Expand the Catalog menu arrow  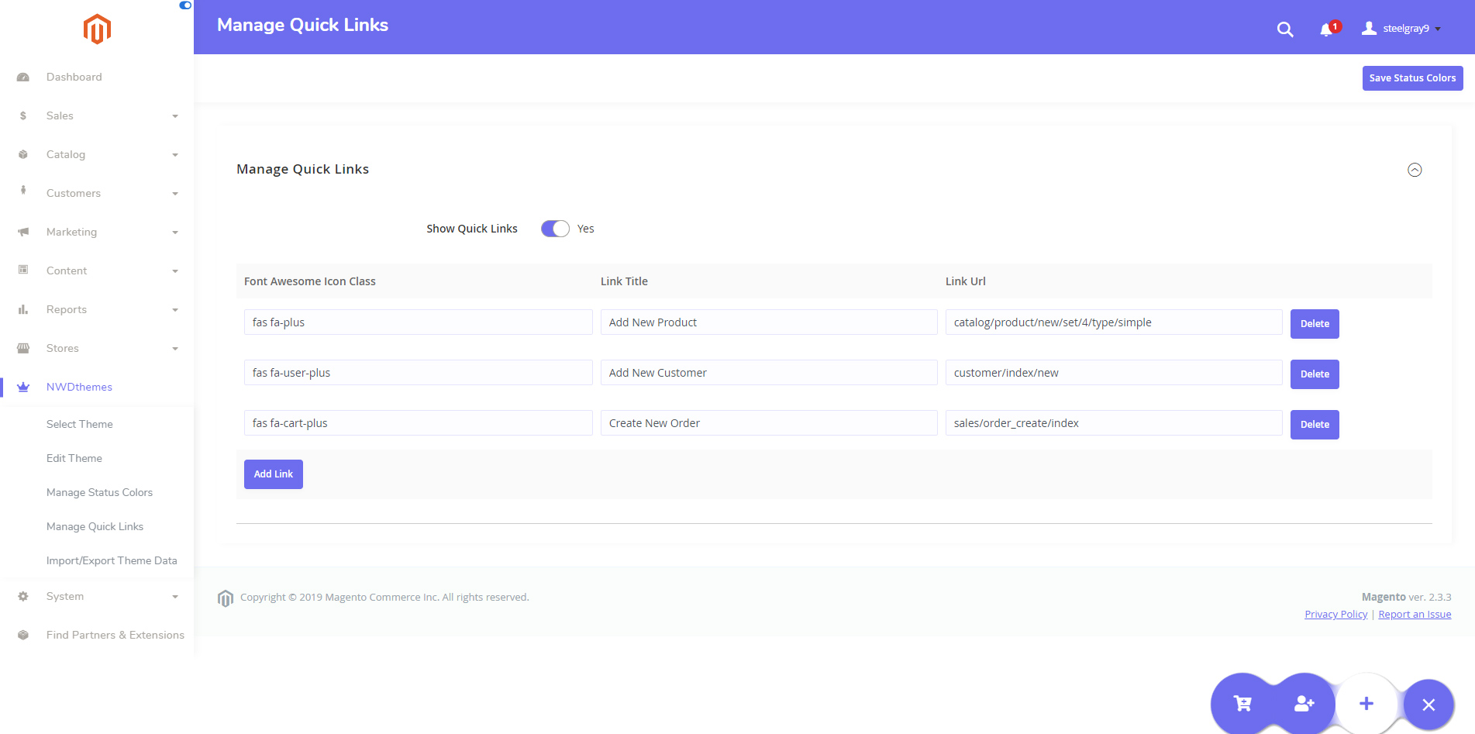(175, 155)
